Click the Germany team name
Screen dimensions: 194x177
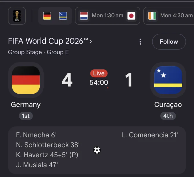pos(26,105)
